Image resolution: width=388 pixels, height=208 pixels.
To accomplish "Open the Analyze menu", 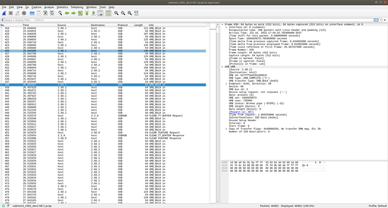I will point(49,7).
